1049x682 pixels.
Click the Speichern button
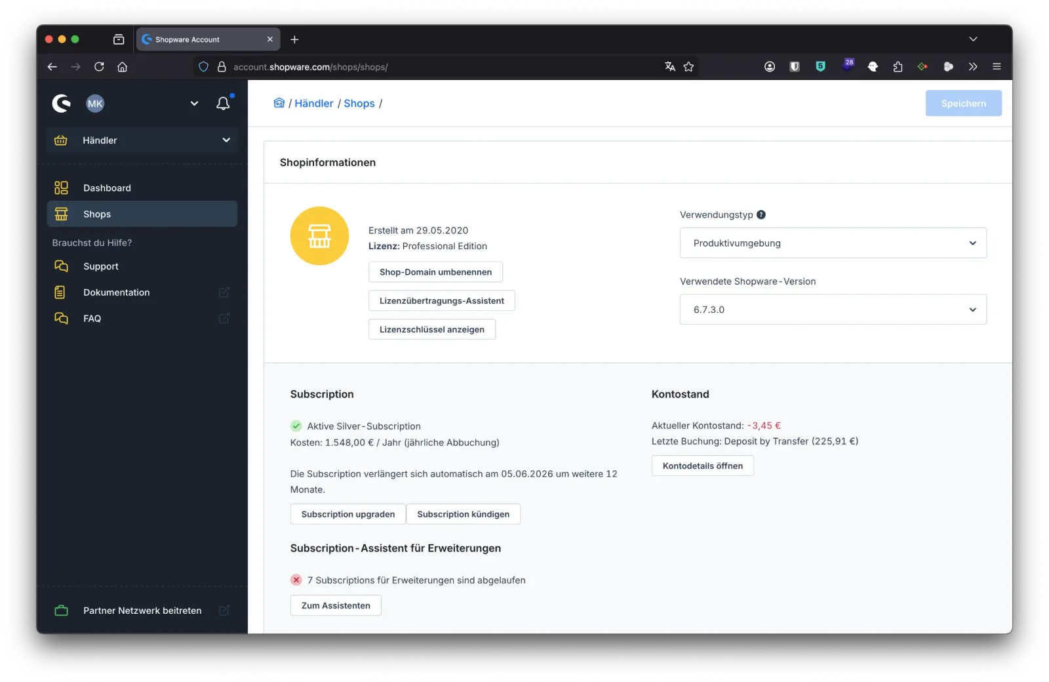963,103
